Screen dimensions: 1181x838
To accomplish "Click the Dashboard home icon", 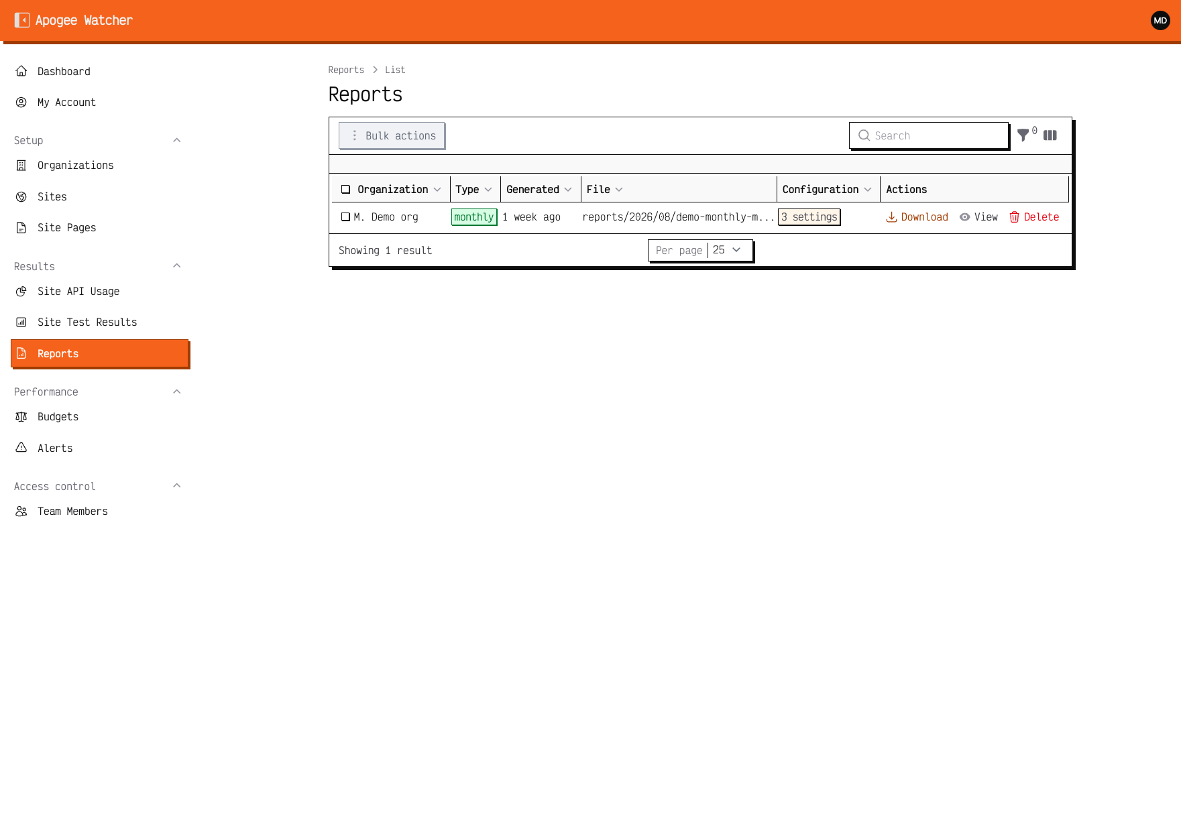I will pyautogui.click(x=21, y=71).
